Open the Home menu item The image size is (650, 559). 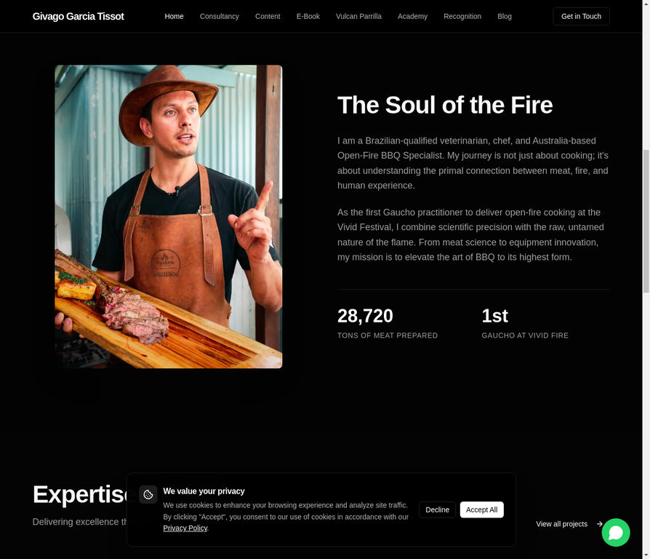(x=174, y=16)
